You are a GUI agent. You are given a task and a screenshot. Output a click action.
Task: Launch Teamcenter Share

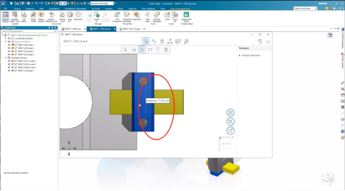coord(186,16)
